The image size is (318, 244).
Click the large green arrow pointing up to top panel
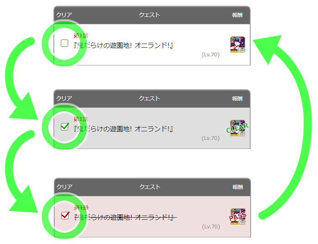[284, 126]
